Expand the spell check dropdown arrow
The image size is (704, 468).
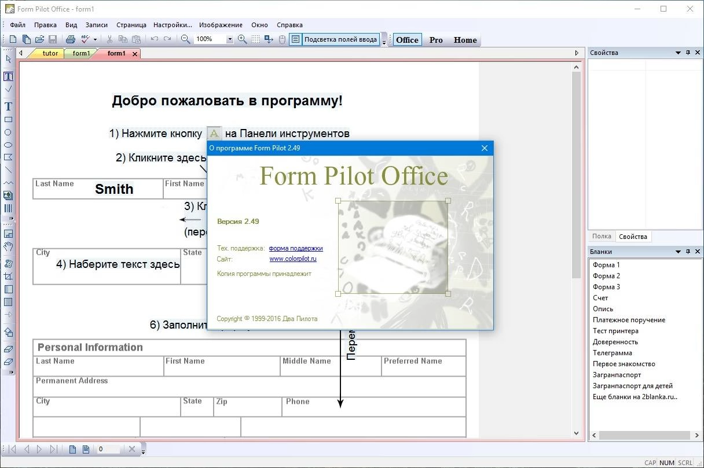(x=94, y=39)
